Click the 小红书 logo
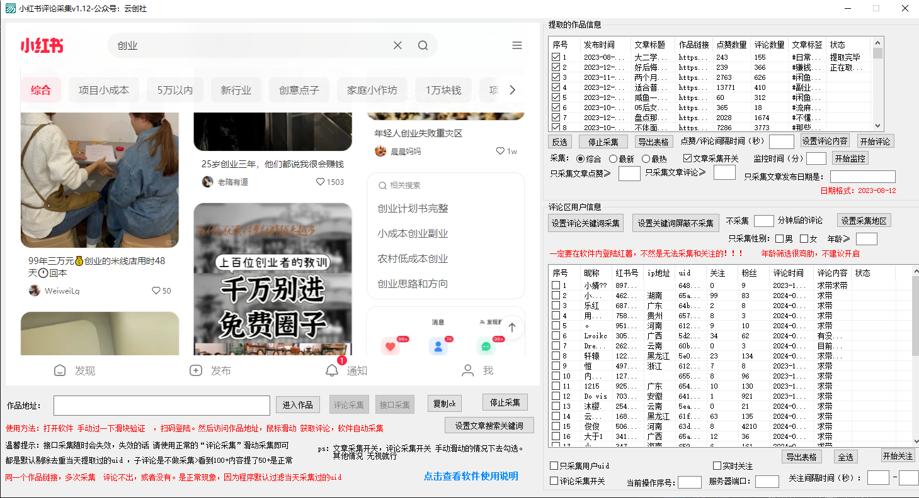The image size is (919, 498). click(42, 45)
